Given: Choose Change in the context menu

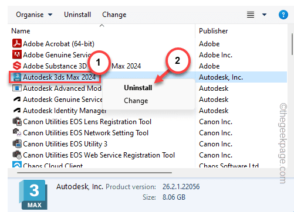Looking at the screenshot, I should [136, 101].
